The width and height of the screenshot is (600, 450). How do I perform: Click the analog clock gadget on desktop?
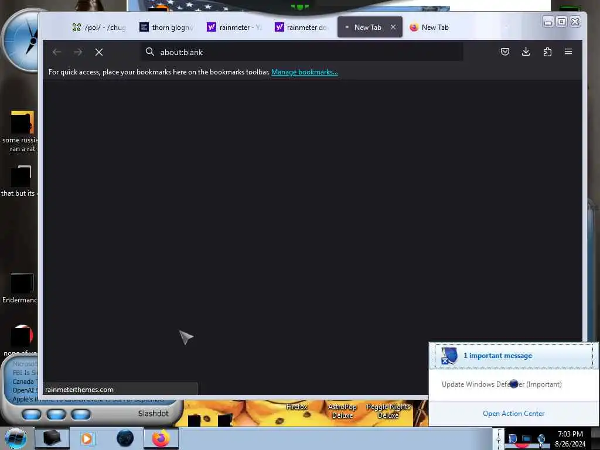[x=21, y=40]
